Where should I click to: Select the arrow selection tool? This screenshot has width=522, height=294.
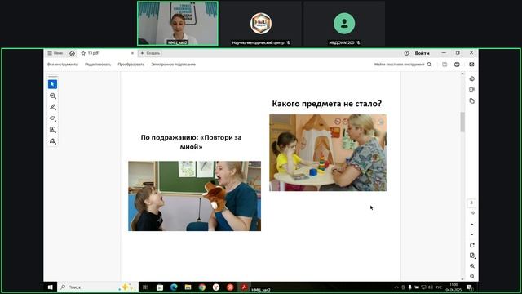click(52, 84)
